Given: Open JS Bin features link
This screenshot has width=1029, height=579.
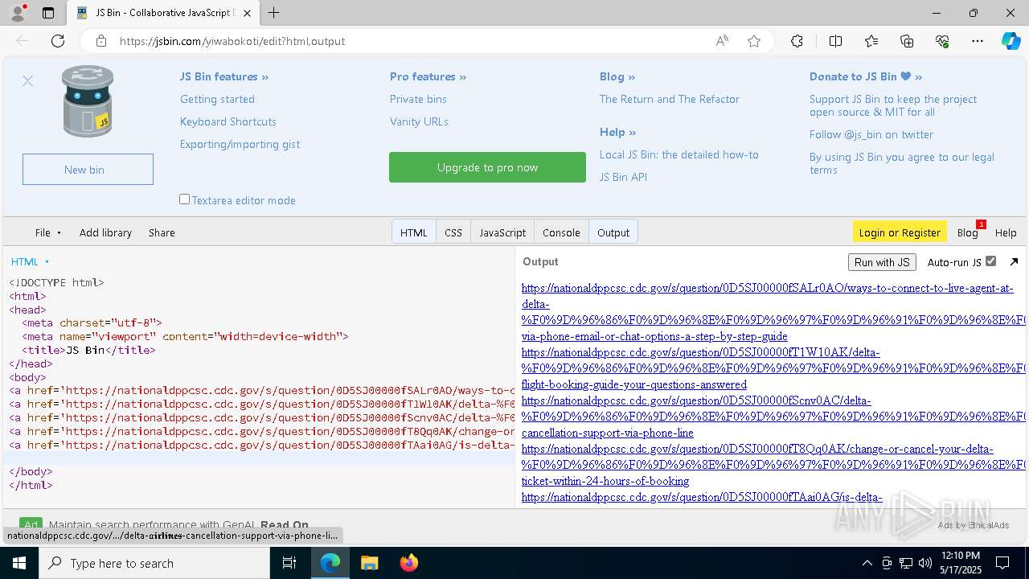Looking at the screenshot, I should 224,76.
